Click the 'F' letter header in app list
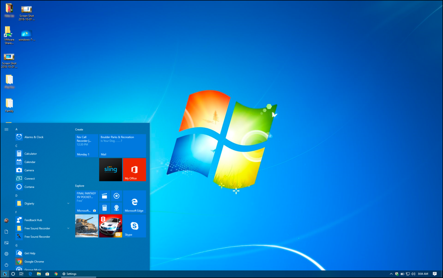The width and height of the screenshot is (443, 278). (x=16, y=213)
